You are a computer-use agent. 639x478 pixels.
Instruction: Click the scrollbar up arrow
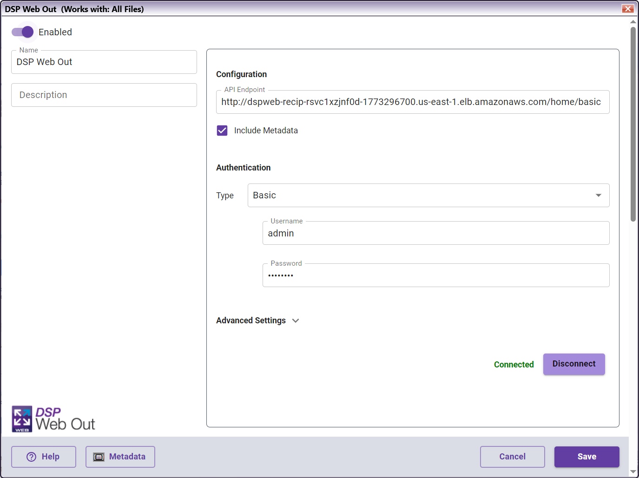pos(633,21)
